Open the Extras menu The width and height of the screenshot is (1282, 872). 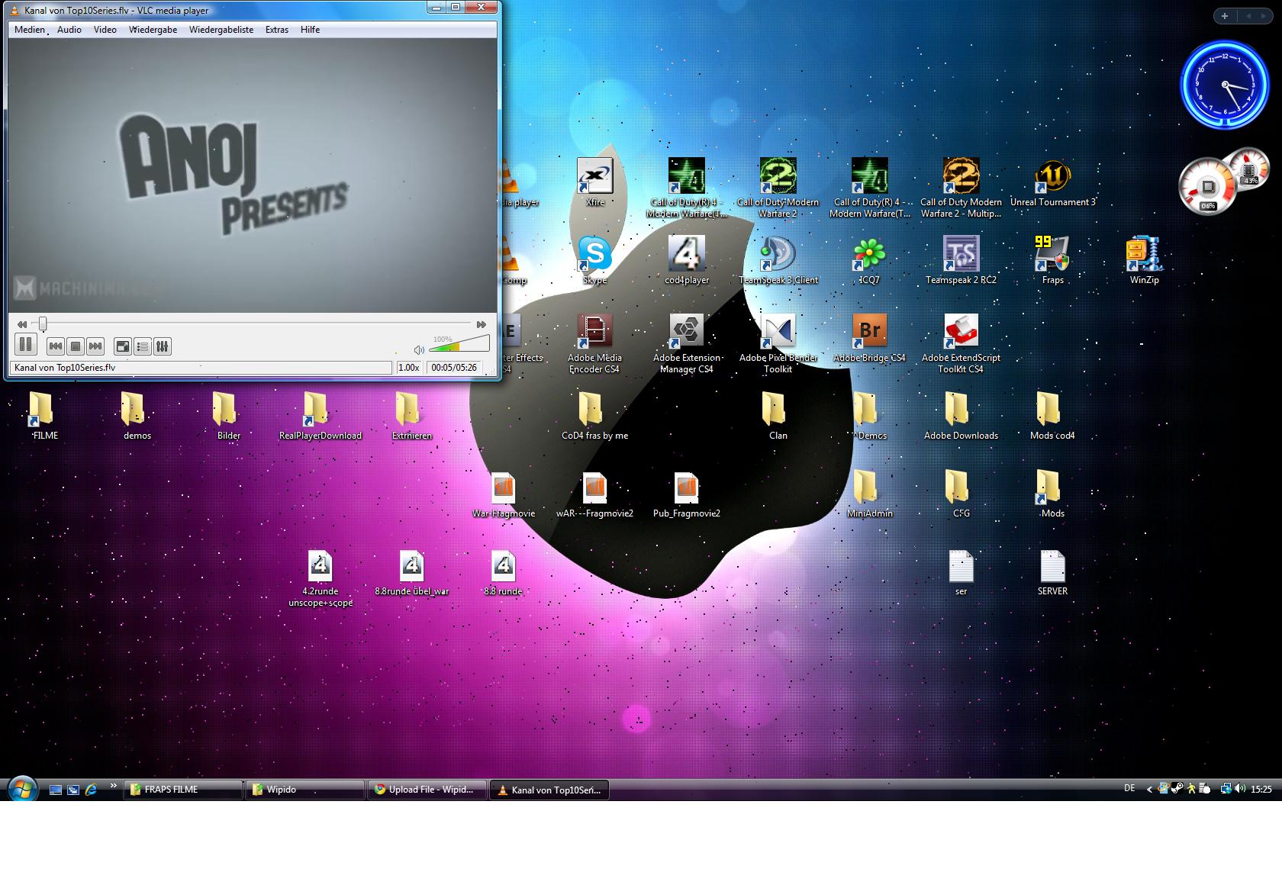(x=277, y=30)
